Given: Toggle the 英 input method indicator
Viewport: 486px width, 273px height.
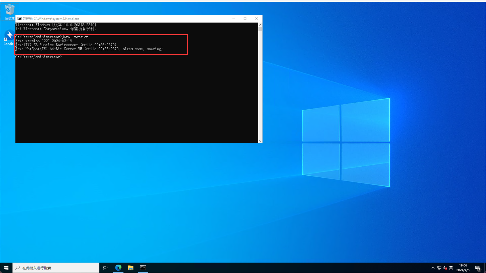Looking at the screenshot, I should tap(451, 268).
